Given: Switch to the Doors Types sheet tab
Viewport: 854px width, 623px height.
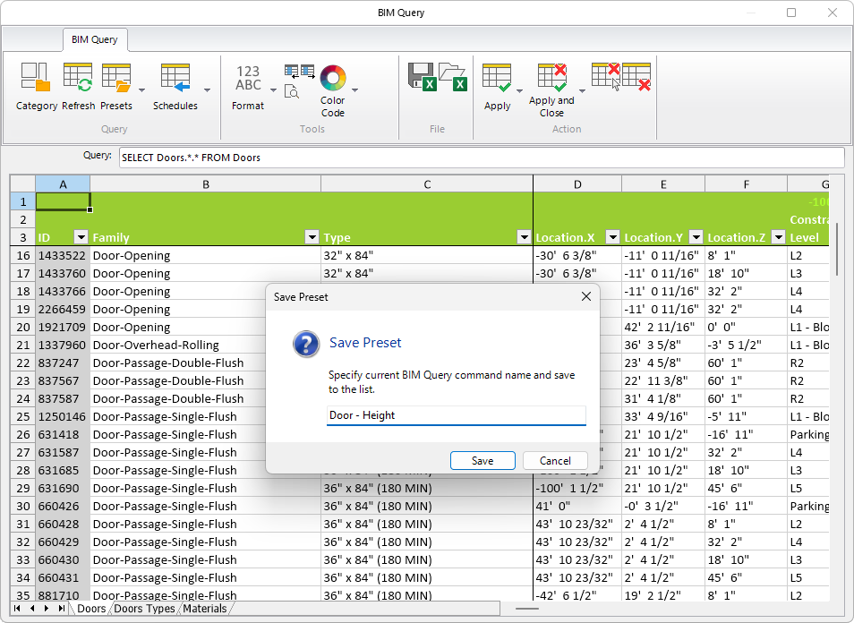Looking at the screenshot, I should click(143, 608).
